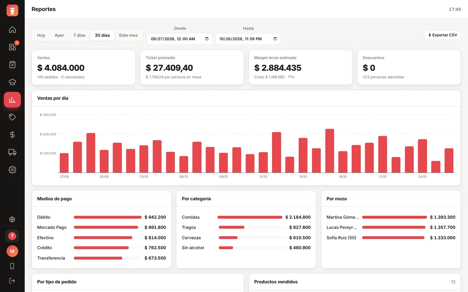468x292 pixels.
Task: Click the Por tipo de pedido heading
Action: pyautogui.click(x=57, y=282)
